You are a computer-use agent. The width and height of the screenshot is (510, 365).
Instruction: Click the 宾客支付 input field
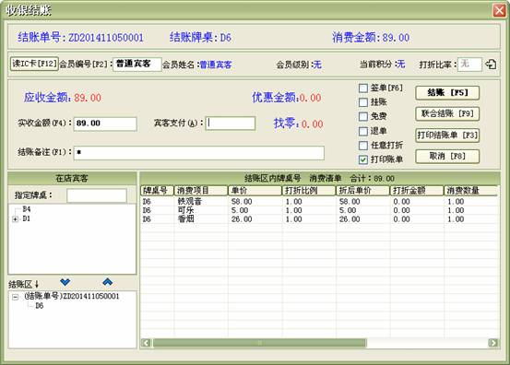point(231,124)
